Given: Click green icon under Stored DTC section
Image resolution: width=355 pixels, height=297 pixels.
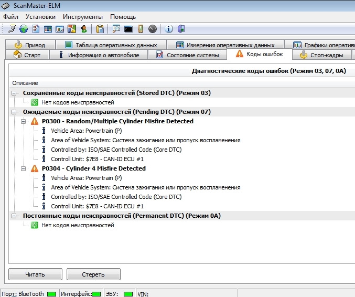Looking at the screenshot, I should coord(35,102).
